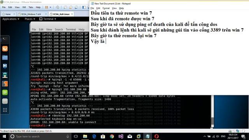Open the VMware power options dropdown arrow
The height and width of the screenshot is (140, 249).
50,7
